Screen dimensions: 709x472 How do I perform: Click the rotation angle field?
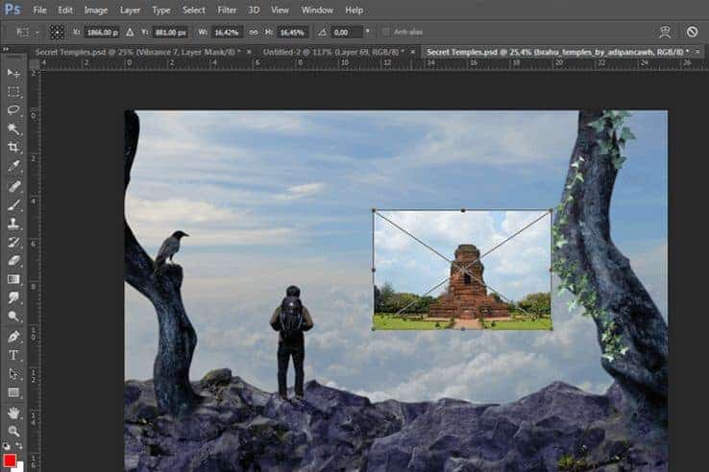pyautogui.click(x=347, y=32)
